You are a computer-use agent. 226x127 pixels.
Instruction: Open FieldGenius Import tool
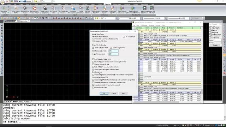(x=105, y=10)
